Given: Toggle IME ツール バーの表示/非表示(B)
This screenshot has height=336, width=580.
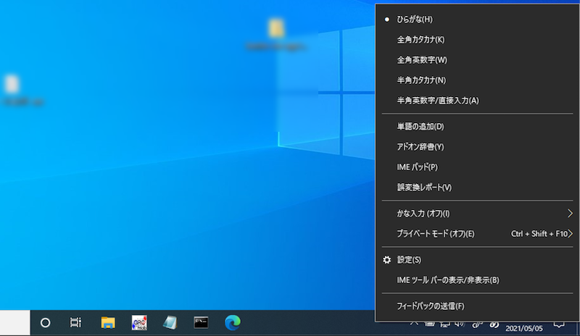Looking at the screenshot, I should [x=448, y=280].
